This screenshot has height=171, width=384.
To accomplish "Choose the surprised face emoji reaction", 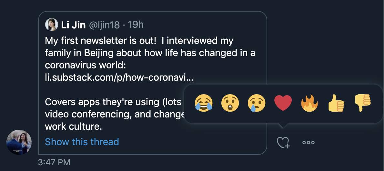I will click(x=230, y=103).
